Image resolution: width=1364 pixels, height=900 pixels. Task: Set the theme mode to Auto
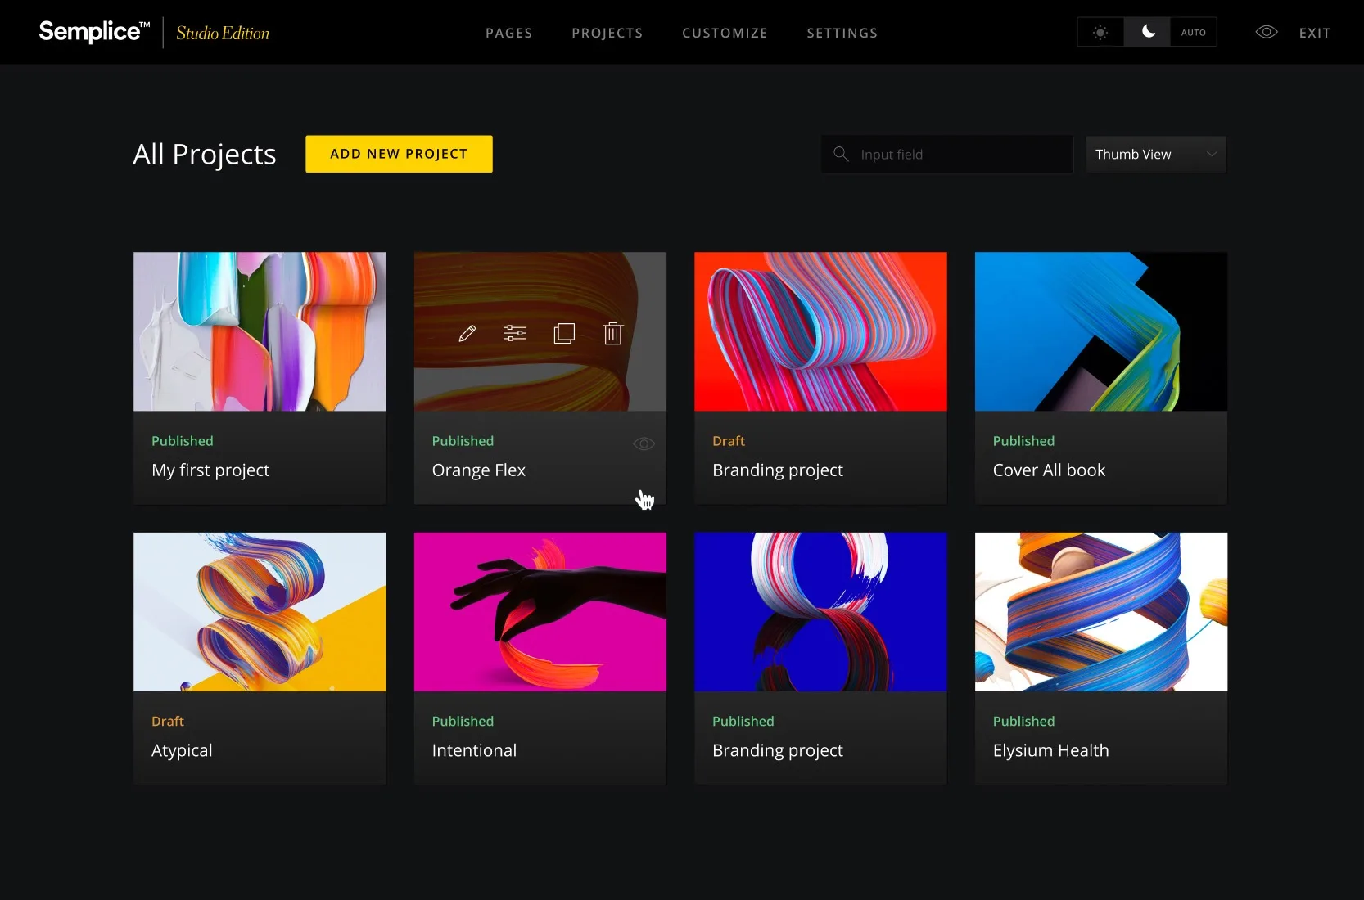(x=1194, y=32)
